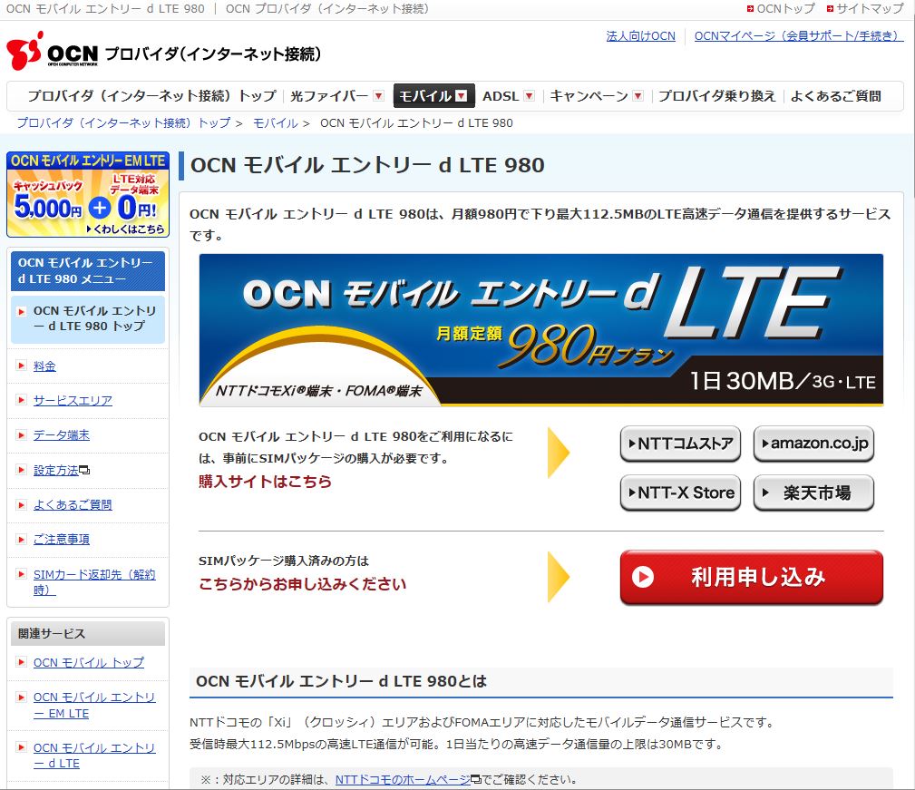This screenshot has height=790, width=915.
Task: Click the OCN モバイル エントリー d LTE 980とは heading
Action: coord(341,681)
